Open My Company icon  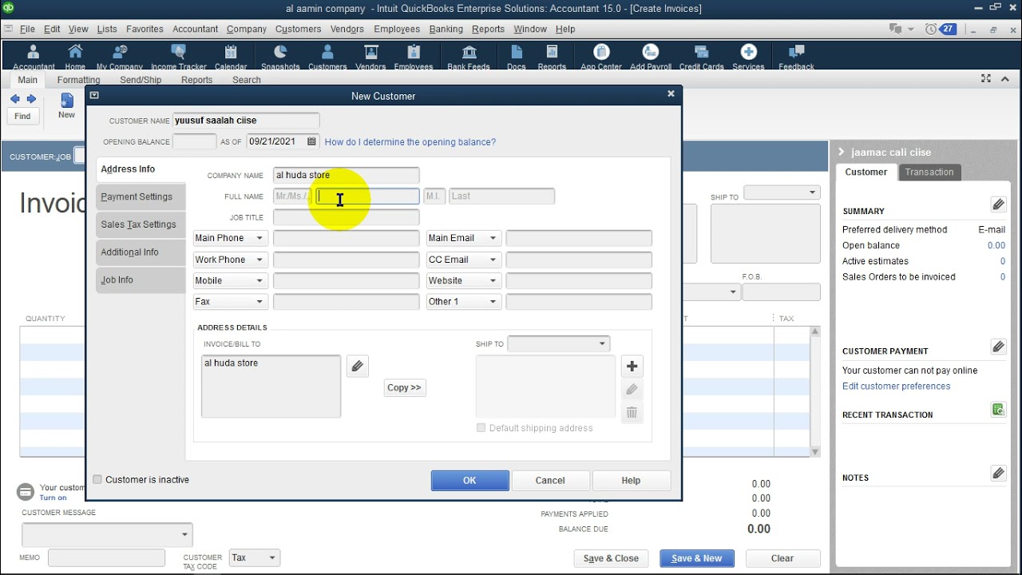(120, 56)
